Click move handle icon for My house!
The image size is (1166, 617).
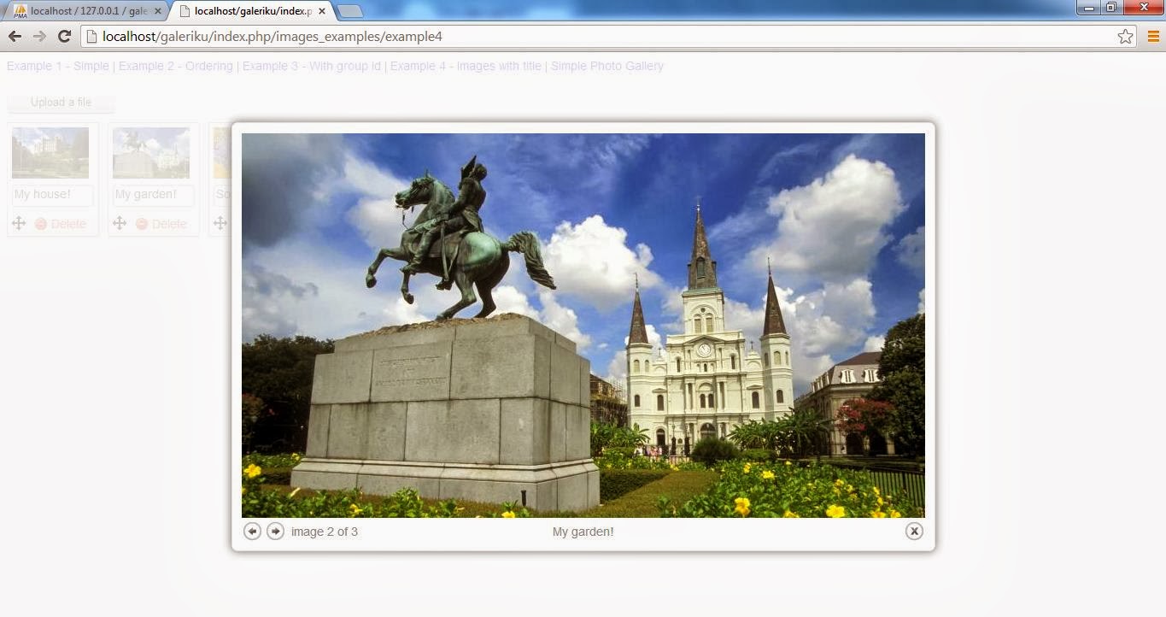pos(19,223)
